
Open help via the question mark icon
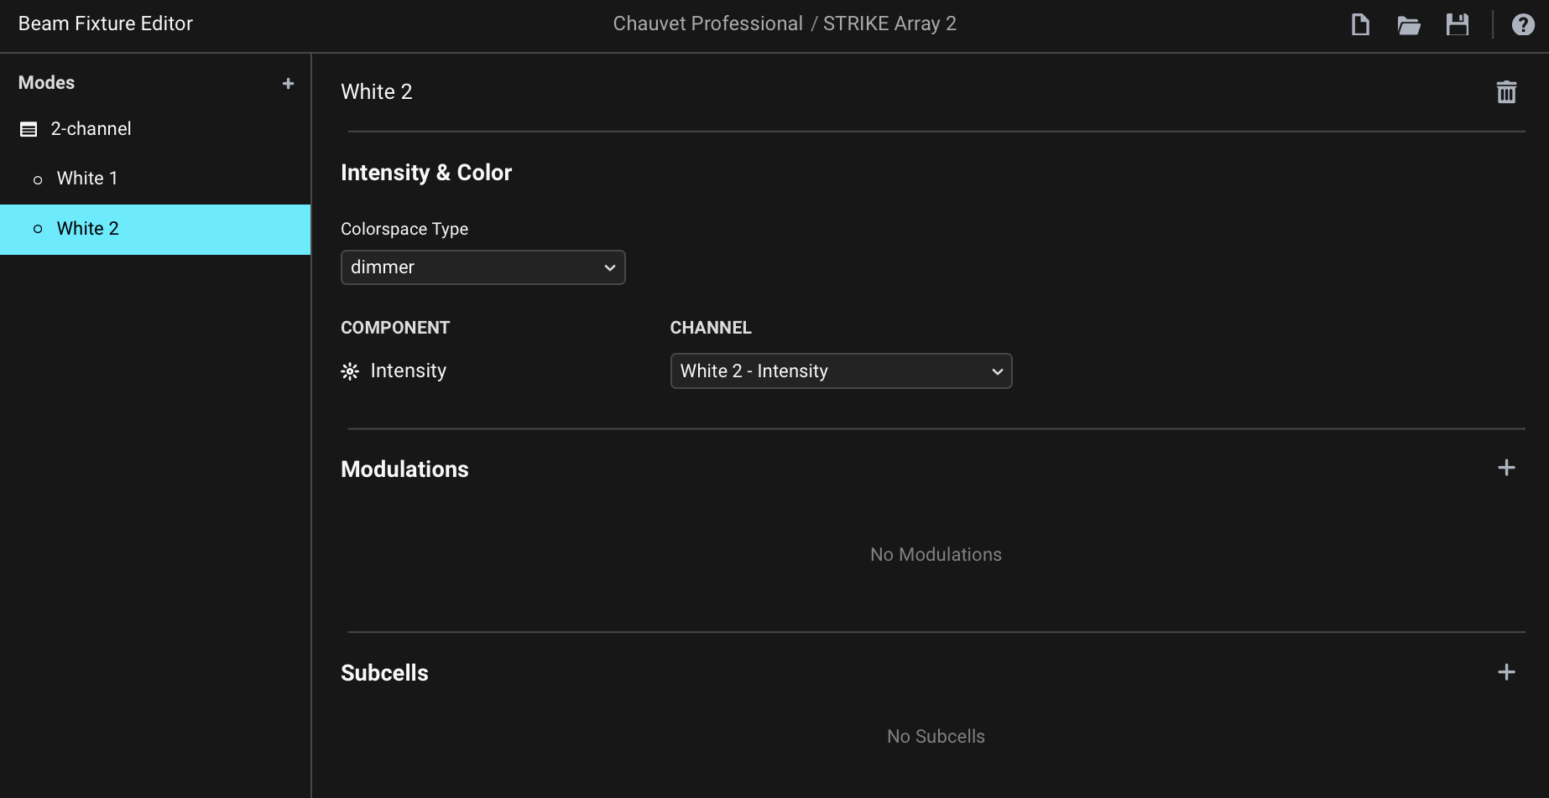[x=1523, y=25]
